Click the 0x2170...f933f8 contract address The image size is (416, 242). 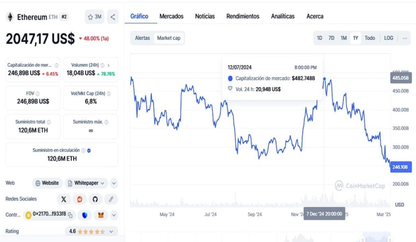[49, 214]
